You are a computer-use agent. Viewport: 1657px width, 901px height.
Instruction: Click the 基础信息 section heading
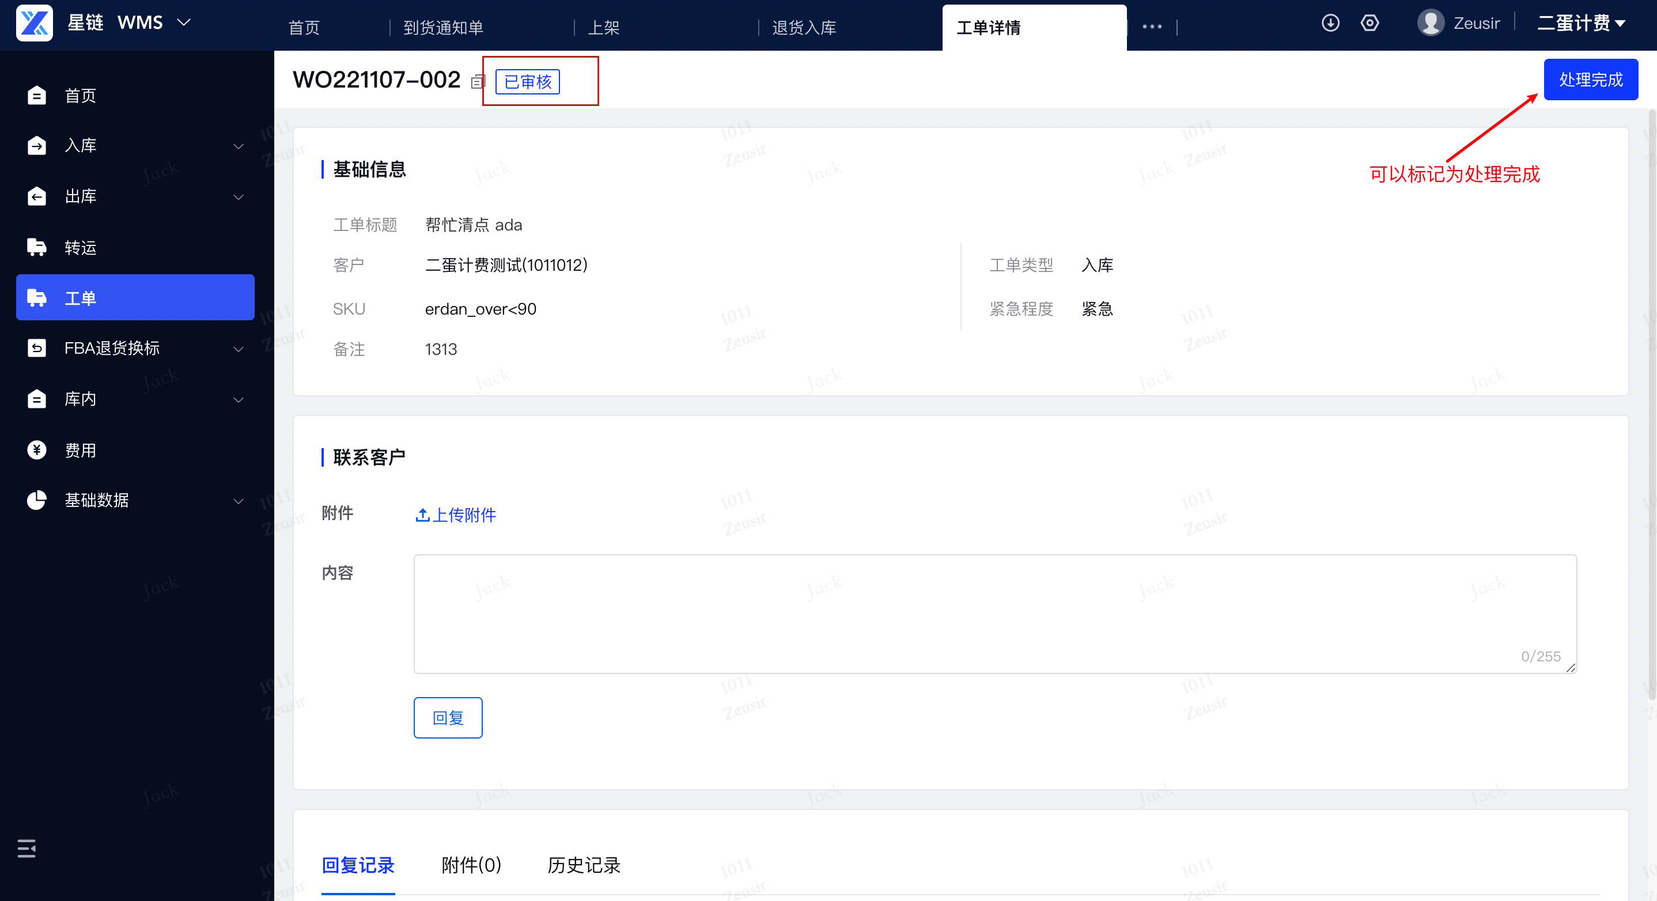click(x=369, y=169)
